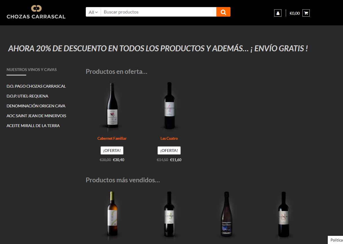This screenshot has width=343, height=244.
Task: Click the Cabernet Familiar product link
Action: click(112, 138)
